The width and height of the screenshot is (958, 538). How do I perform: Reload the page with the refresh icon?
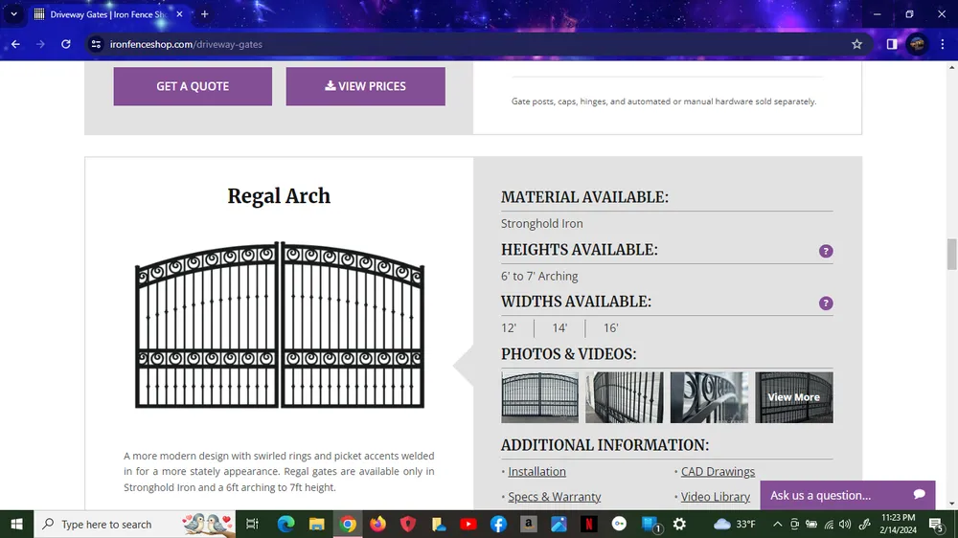66,44
